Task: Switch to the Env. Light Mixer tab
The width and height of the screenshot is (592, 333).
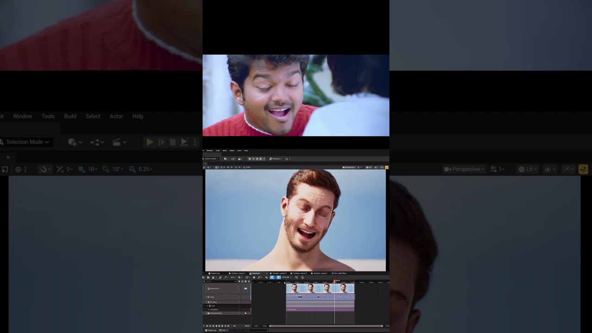Action: [x=339, y=273]
